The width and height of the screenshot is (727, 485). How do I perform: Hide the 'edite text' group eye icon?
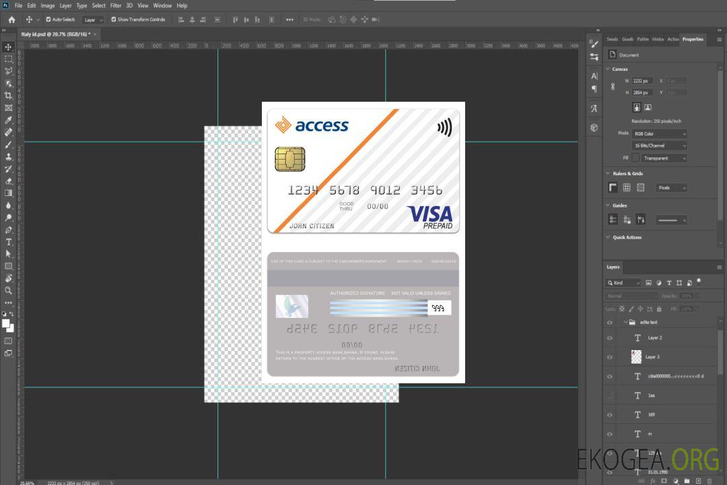click(x=610, y=323)
